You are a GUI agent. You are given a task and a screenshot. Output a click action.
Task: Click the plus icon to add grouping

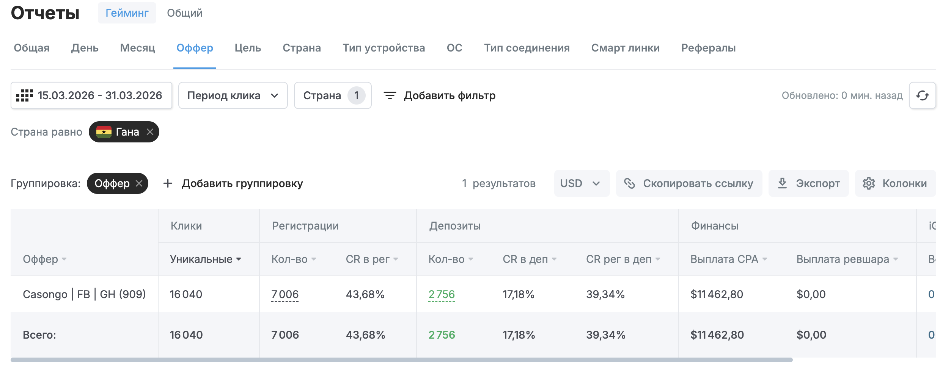[168, 183]
